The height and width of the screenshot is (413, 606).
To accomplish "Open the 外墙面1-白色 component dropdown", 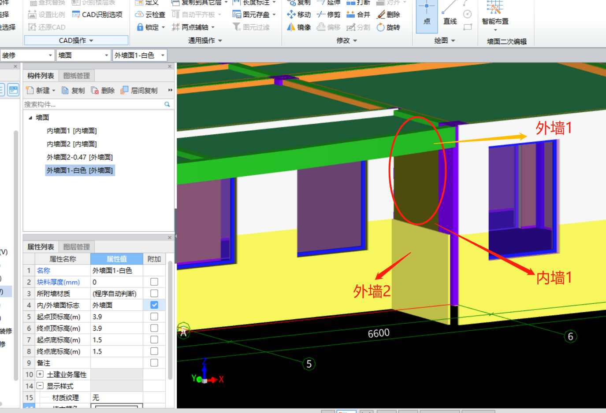I will (163, 55).
